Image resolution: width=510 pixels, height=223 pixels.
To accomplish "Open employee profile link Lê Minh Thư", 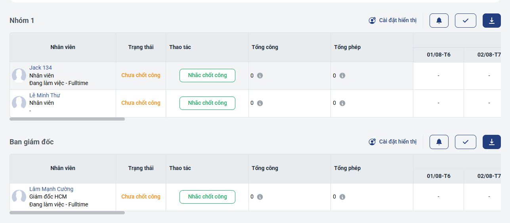I will pyautogui.click(x=44, y=95).
